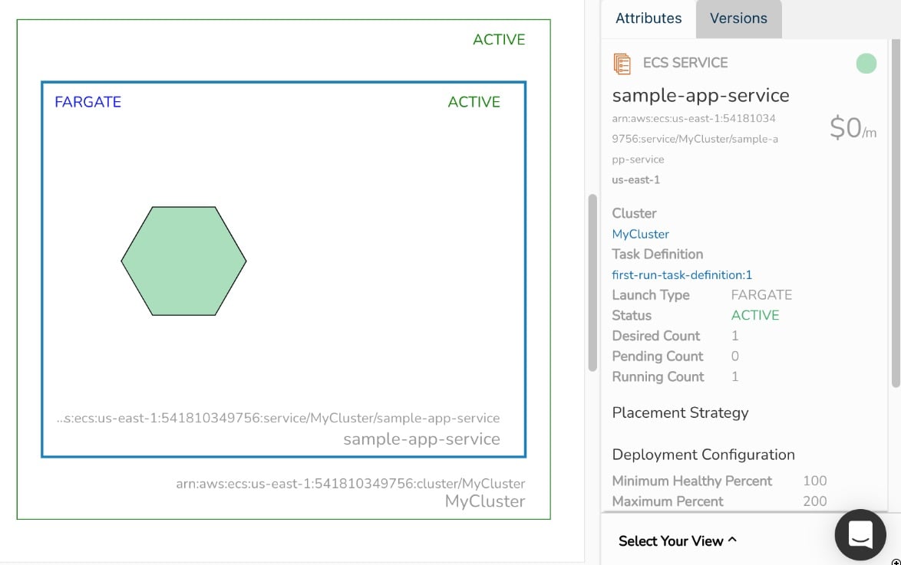Click the ECS SERVICE documents icon
Screen dimensions: 901x565
[x=622, y=62]
